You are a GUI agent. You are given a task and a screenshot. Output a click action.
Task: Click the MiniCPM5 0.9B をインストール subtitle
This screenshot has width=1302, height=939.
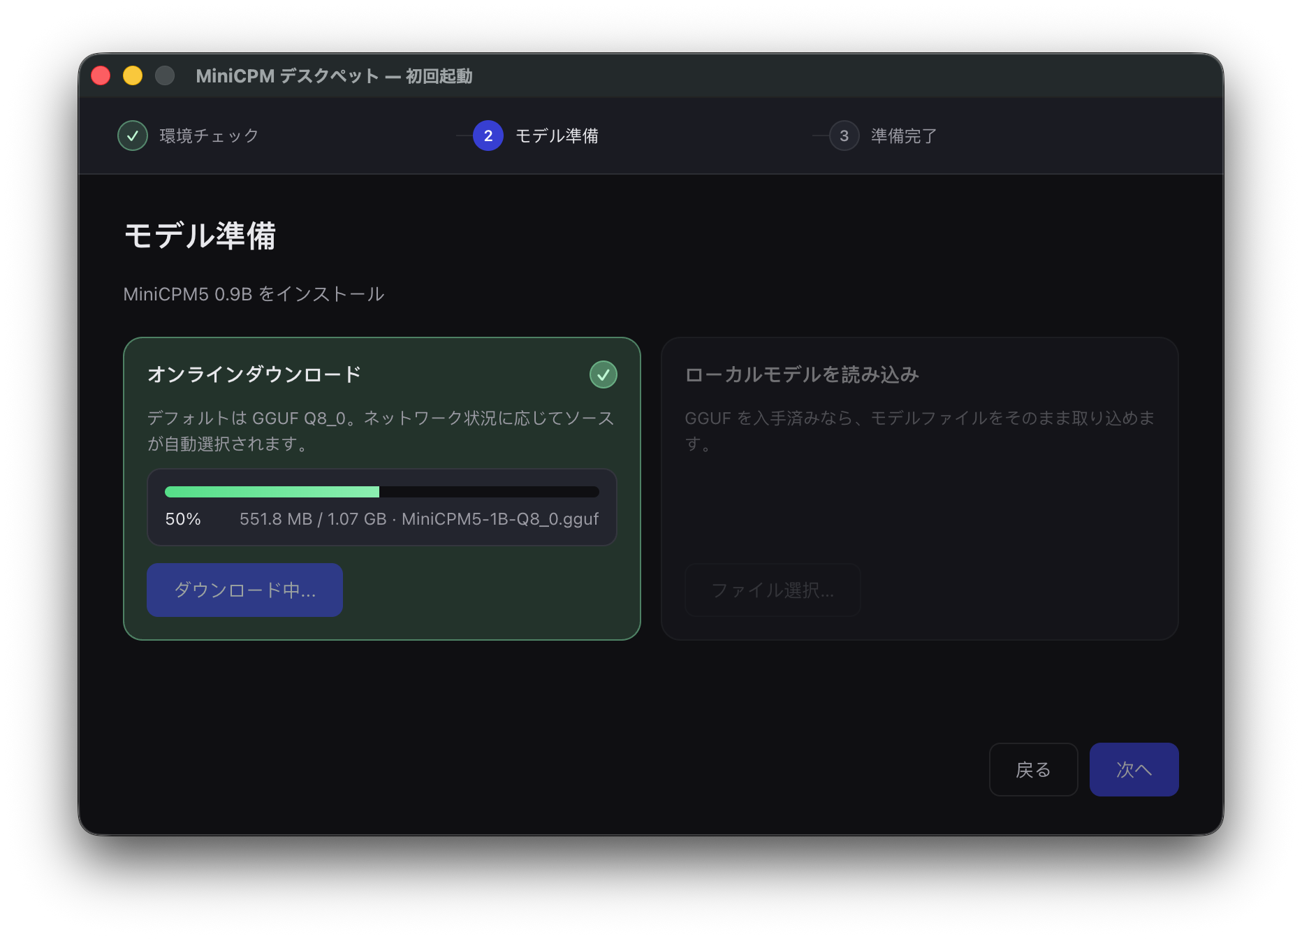coord(254,294)
